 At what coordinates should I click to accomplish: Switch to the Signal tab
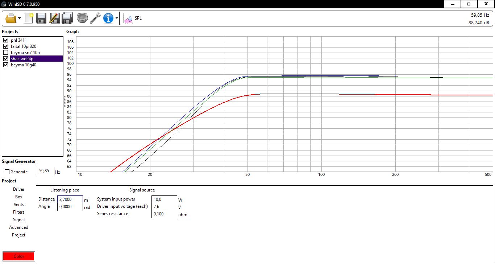point(19,220)
